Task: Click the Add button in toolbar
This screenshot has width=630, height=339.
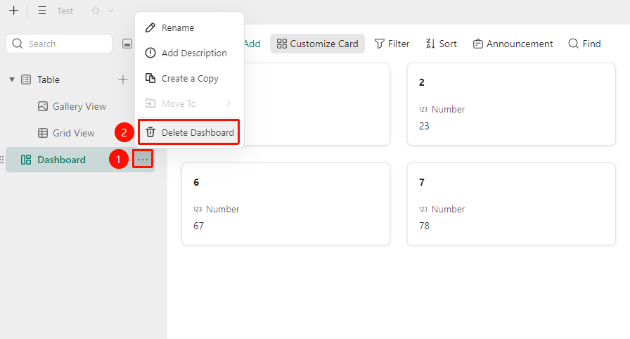Action: point(252,44)
